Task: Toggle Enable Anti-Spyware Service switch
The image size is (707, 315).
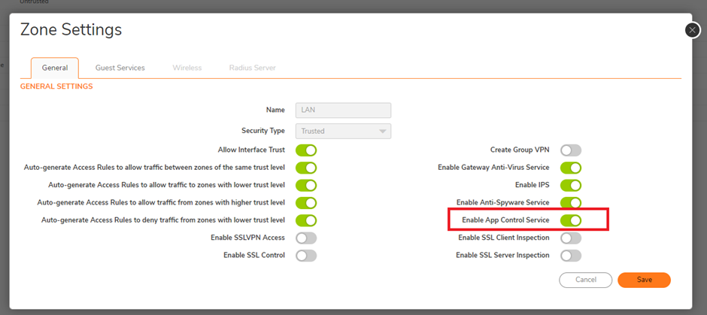Action: click(571, 202)
